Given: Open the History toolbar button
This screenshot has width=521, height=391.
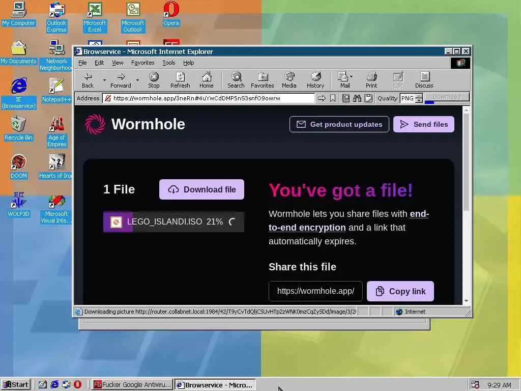Looking at the screenshot, I should pyautogui.click(x=315, y=80).
